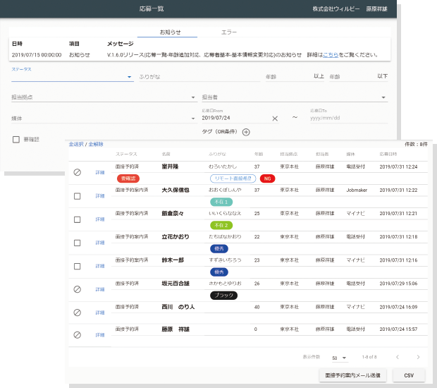
Task: Click the red NG tag badge
Action: 268,179
